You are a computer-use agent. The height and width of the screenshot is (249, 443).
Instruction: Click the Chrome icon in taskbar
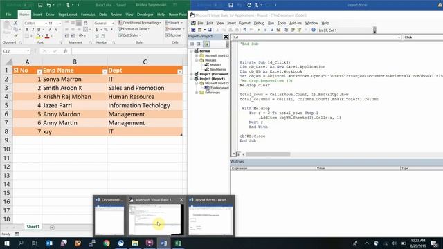pyautogui.click(x=107, y=243)
